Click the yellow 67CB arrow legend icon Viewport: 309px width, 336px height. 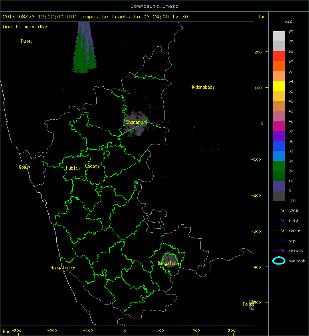[279, 211]
